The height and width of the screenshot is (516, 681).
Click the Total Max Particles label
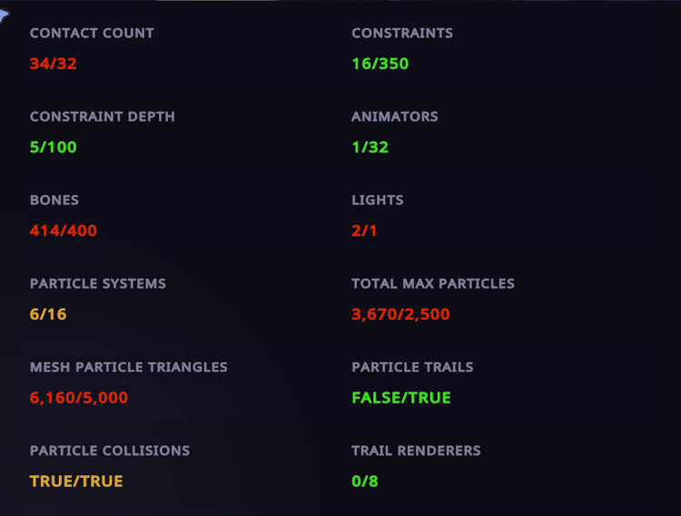tap(433, 283)
